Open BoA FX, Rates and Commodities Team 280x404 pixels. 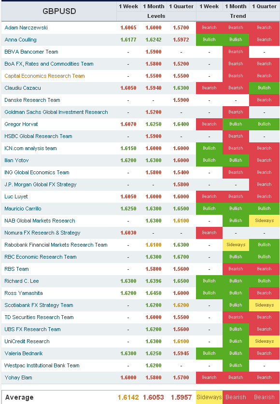pos(49,64)
